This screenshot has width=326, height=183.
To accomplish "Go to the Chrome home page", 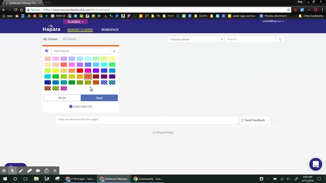I will click(22, 10).
